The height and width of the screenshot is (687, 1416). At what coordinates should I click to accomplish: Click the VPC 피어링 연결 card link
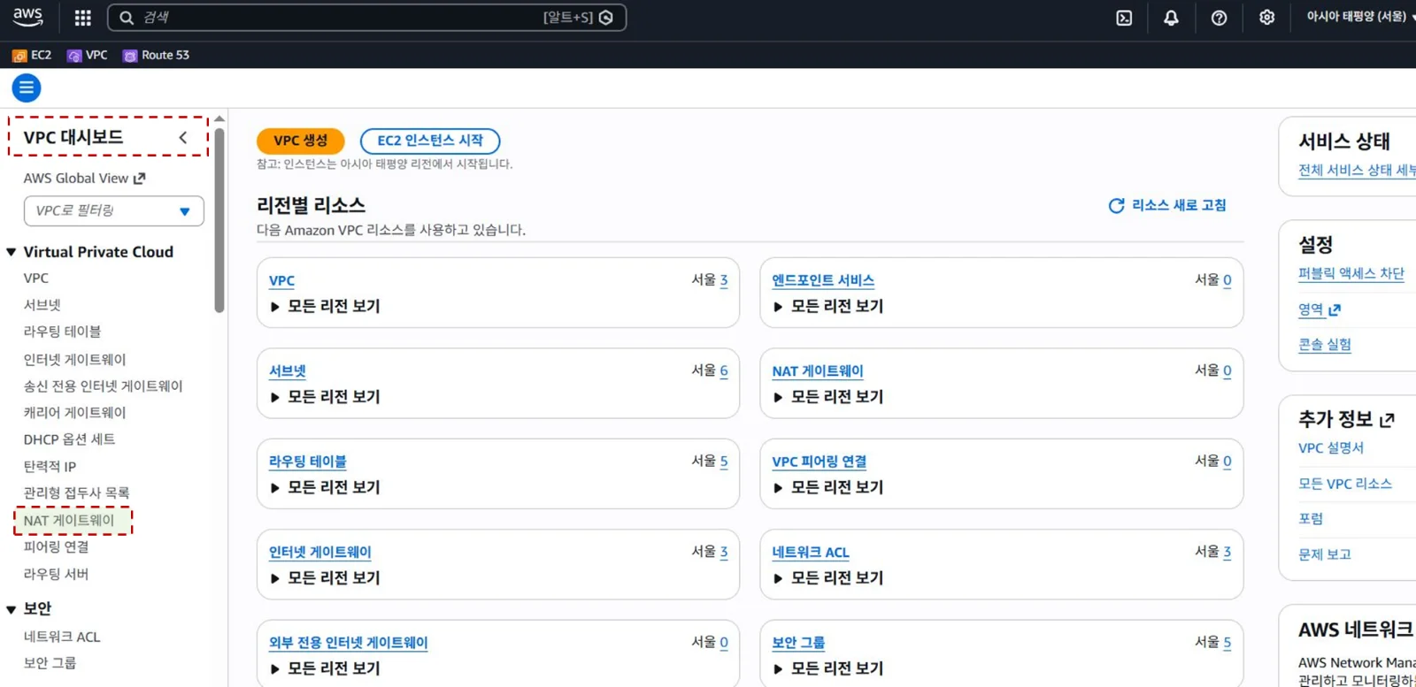820,462
